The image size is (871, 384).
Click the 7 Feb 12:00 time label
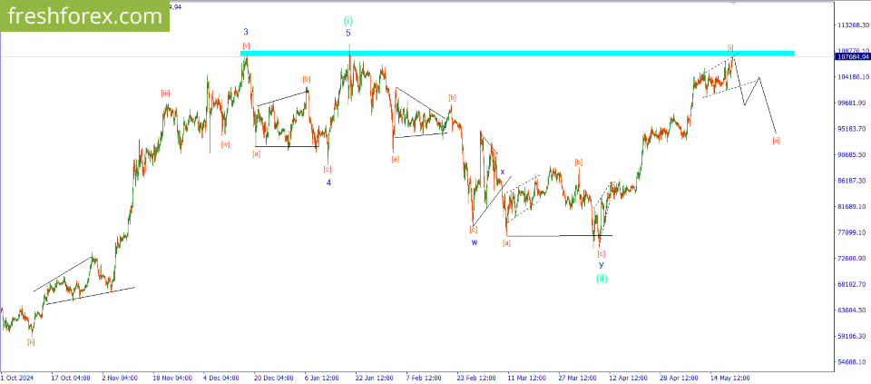[x=425, y=379]
